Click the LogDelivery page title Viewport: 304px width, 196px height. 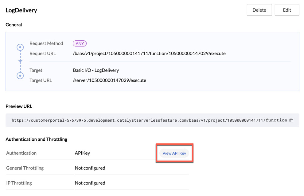tap(21, 10)
